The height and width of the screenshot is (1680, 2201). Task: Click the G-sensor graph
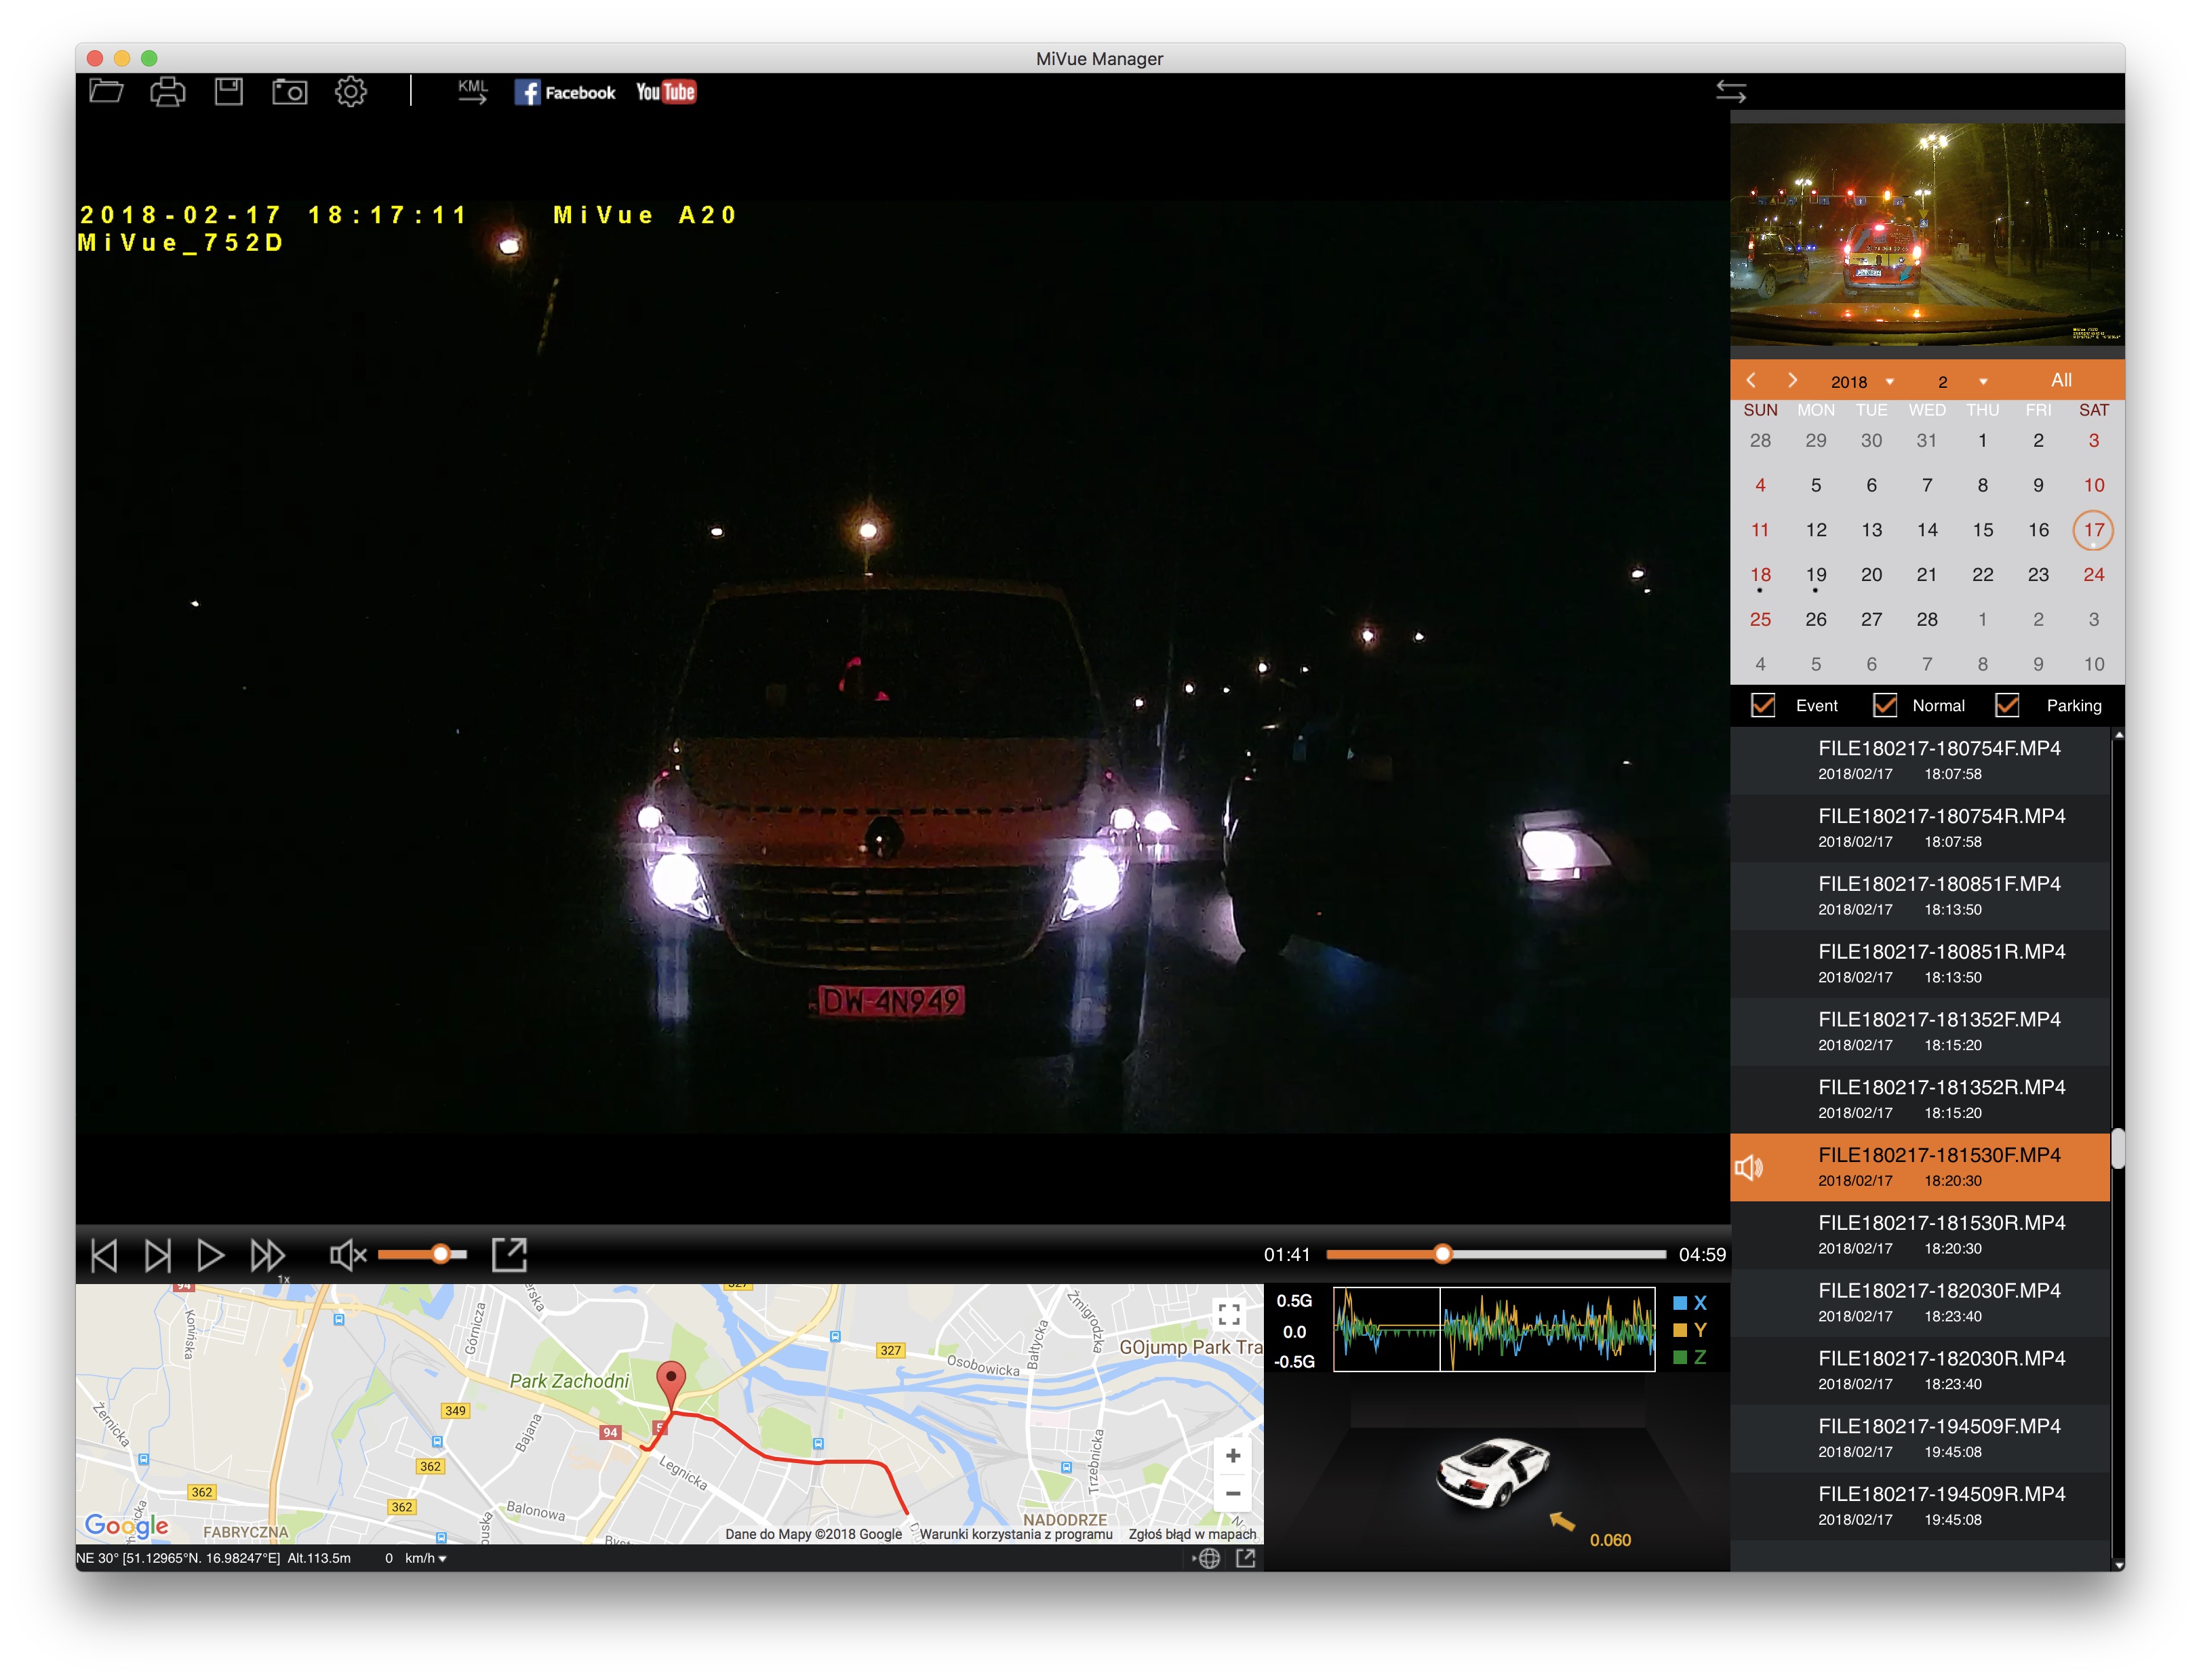point(1494,1329)
